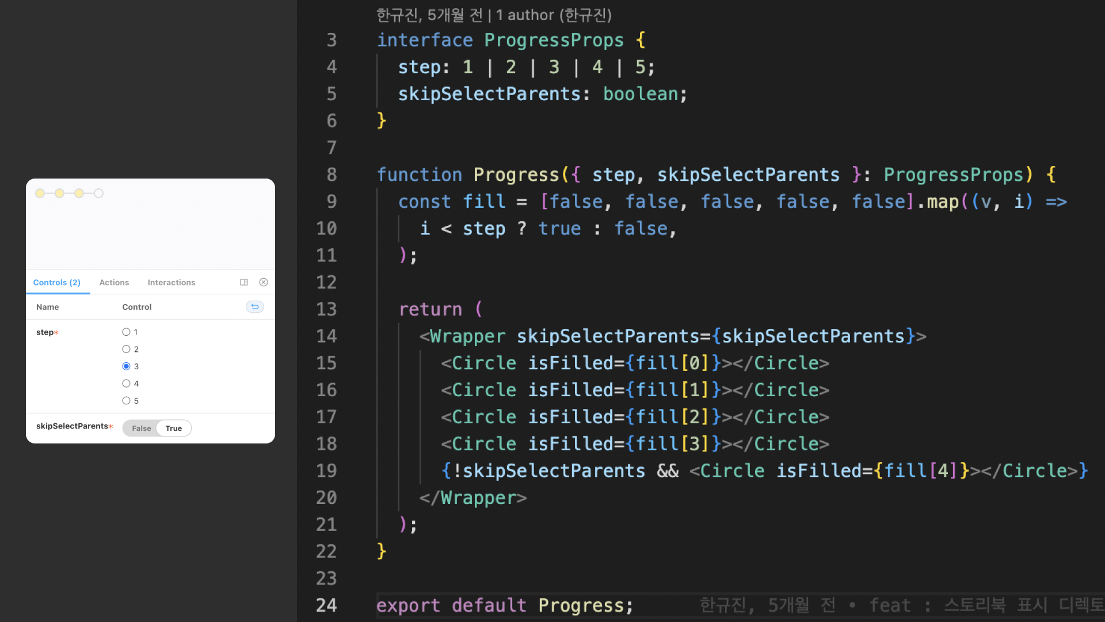The width and height of the screenshot is (1105, 622).
Task: Select step radio option 2
Action: [126, 349]
